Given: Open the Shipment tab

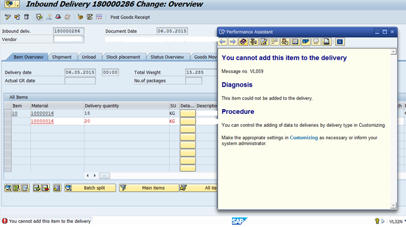Looking at the screenshot, I should point(62,57).
